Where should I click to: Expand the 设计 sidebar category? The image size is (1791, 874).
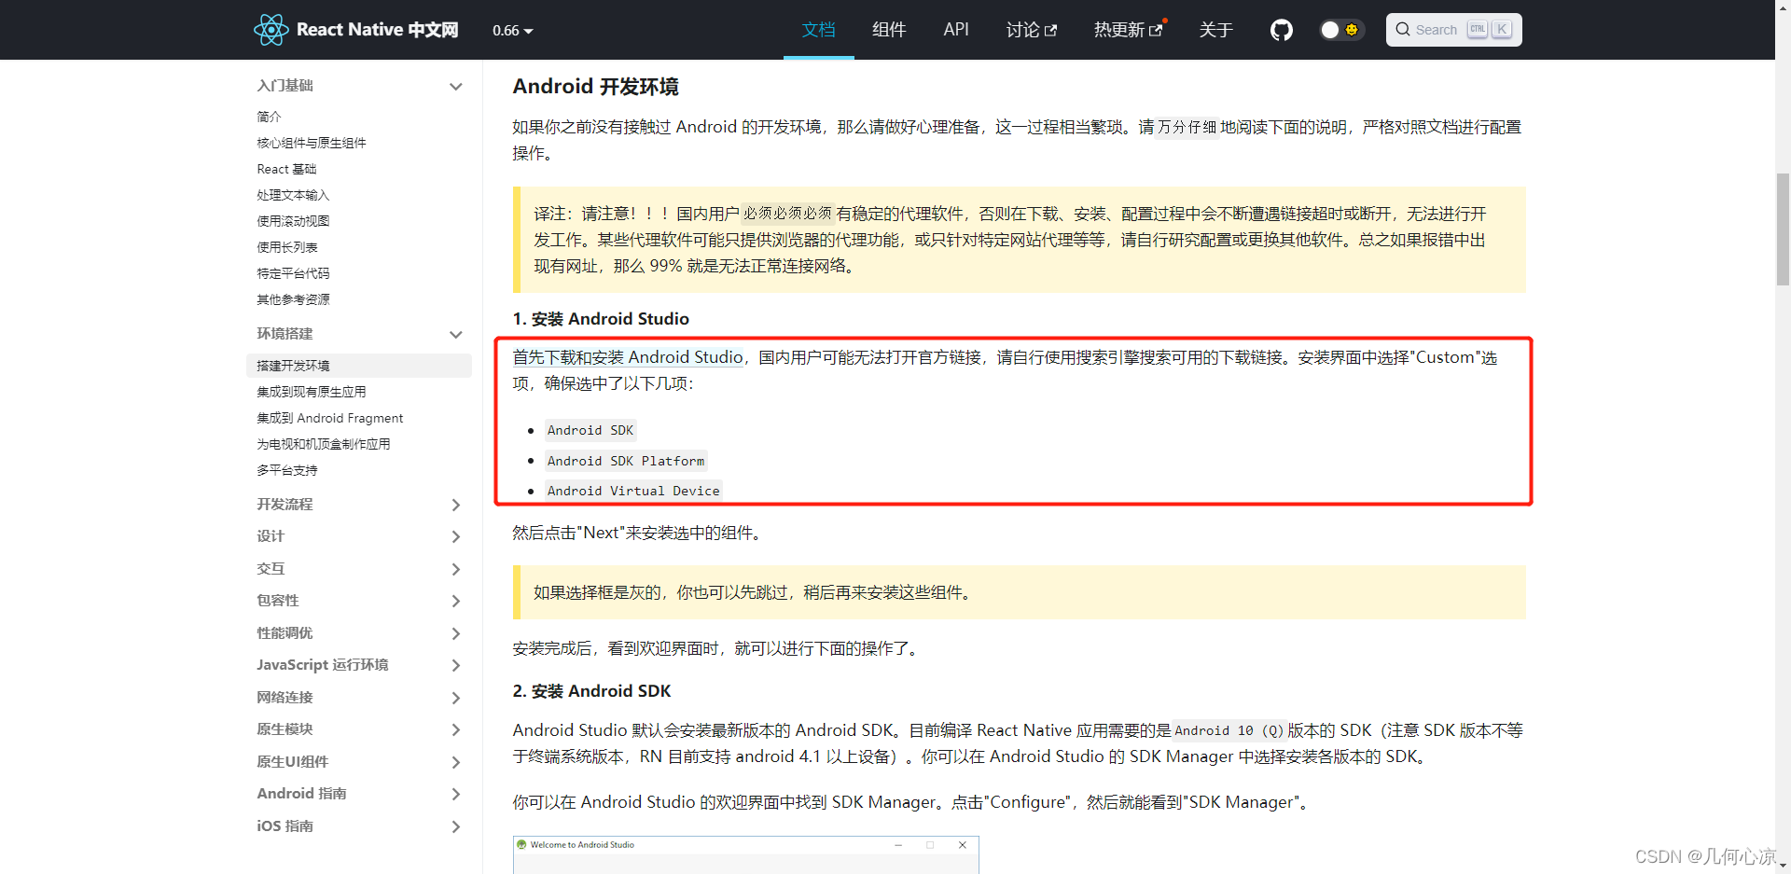(360, 536)
